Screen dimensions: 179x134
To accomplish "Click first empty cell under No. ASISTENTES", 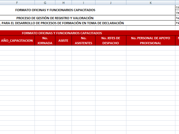I will (x=83, y=48).
